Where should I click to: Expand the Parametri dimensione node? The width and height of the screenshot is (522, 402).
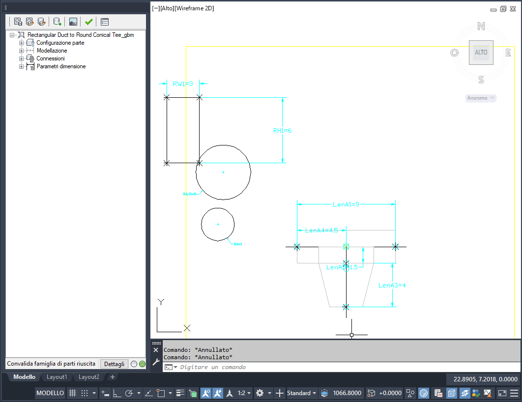pos(21,66)
